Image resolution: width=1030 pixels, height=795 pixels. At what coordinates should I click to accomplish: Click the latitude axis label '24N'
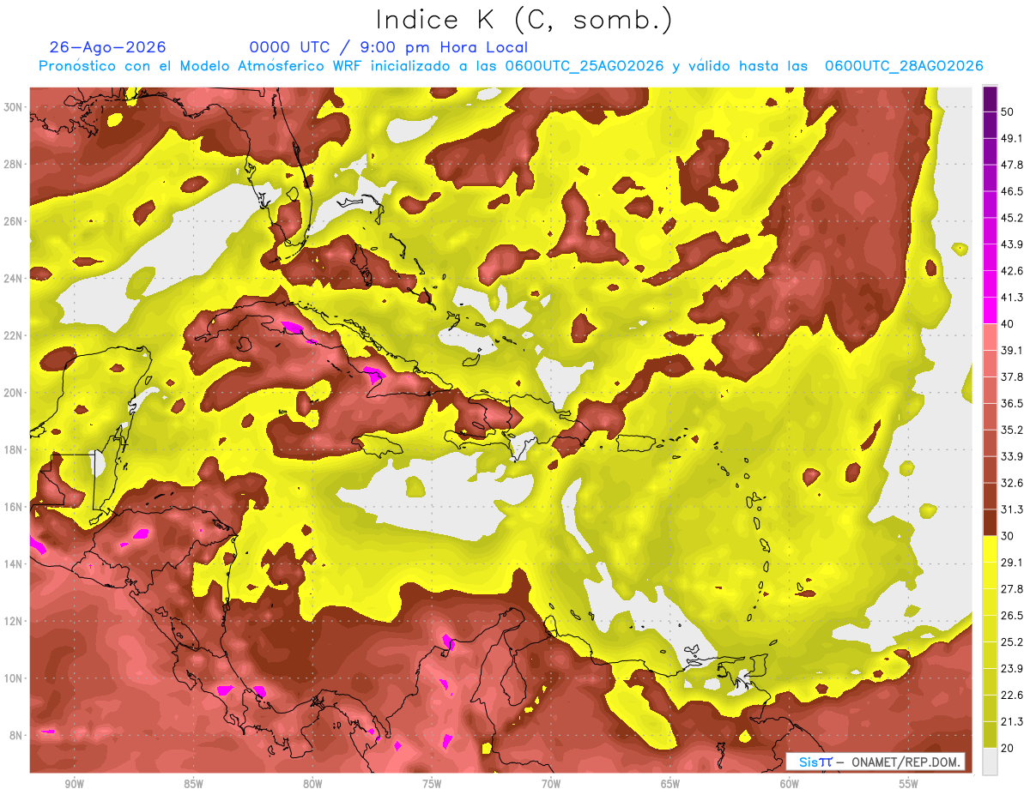15,278
